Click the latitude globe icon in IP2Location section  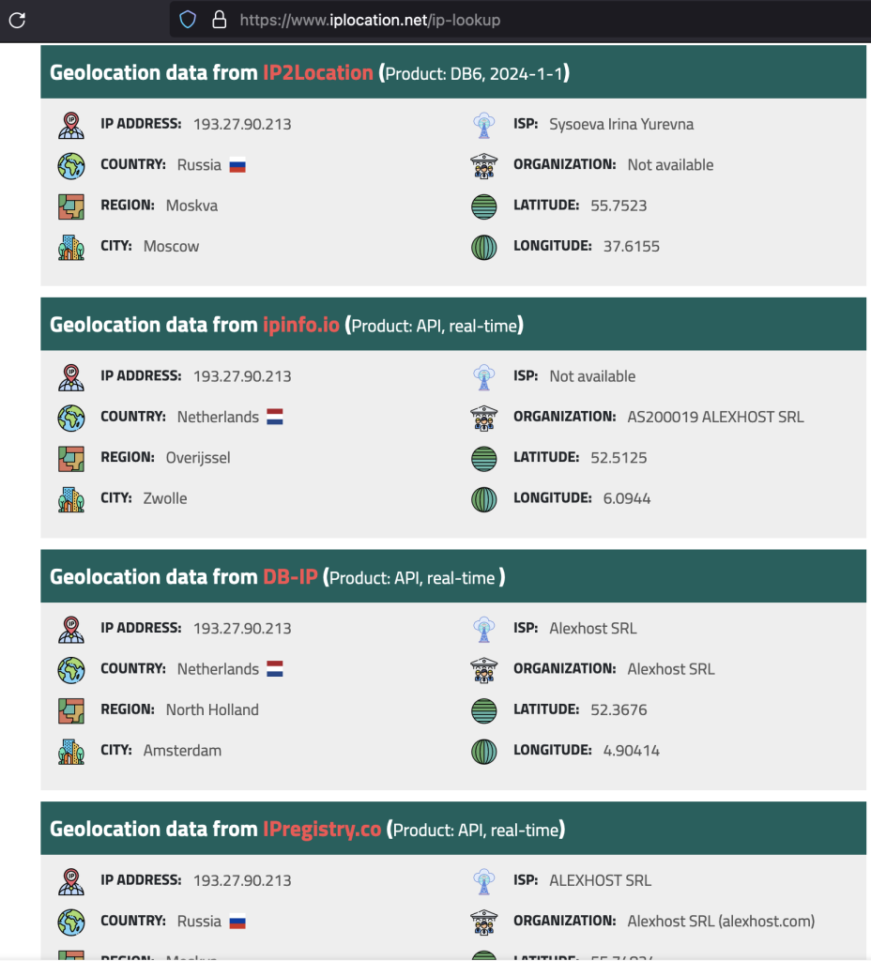point(483,206)
